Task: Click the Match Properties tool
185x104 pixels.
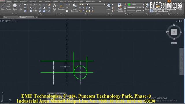Action: pos(120,8)
